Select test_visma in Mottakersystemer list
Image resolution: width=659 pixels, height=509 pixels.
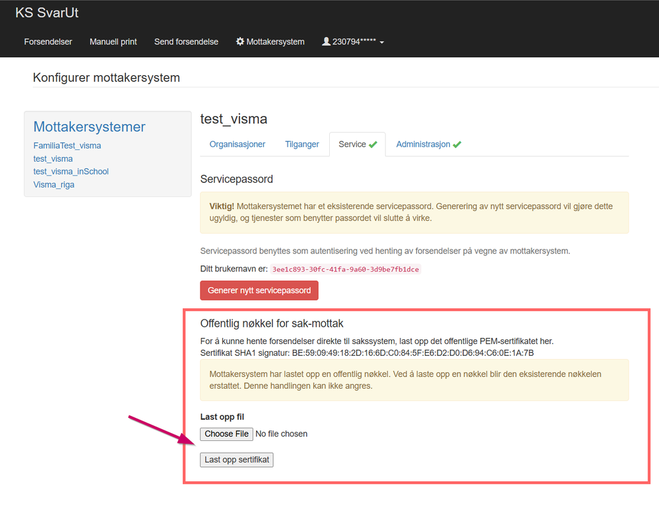coord(53,158)
